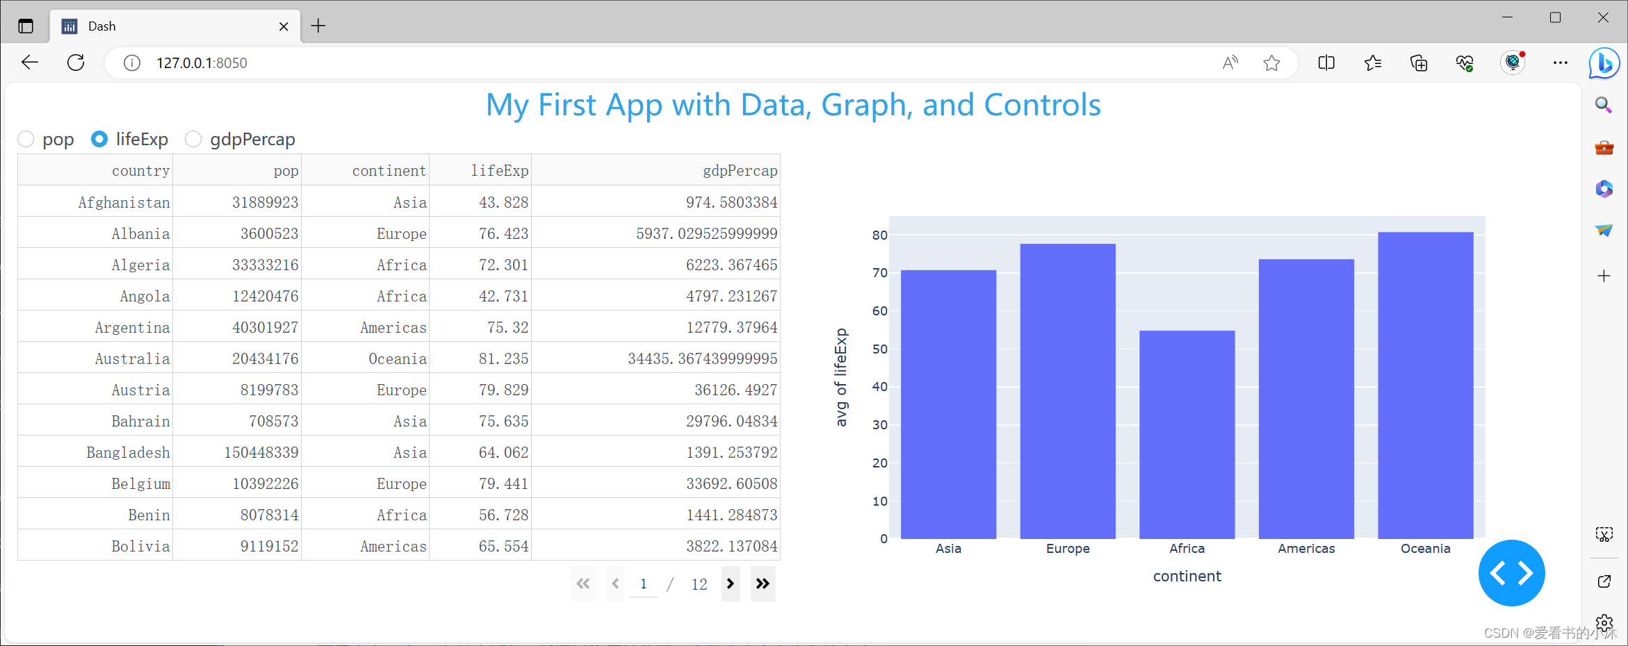Viewport: 1628px width, 646px height.
Task: Go to first table page
Action: point(583,583)
